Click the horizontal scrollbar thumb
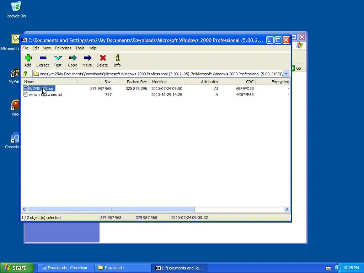 coord(111,209)
